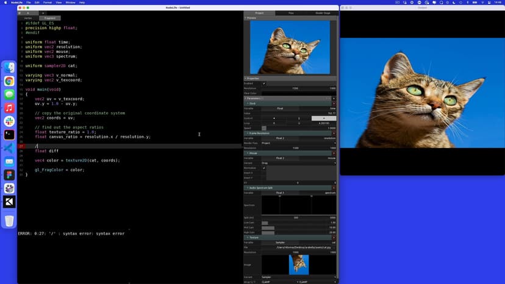Screen dimensions: 505x284
Task: Launch Figma from the dock
Action: [x=9, y=175]
